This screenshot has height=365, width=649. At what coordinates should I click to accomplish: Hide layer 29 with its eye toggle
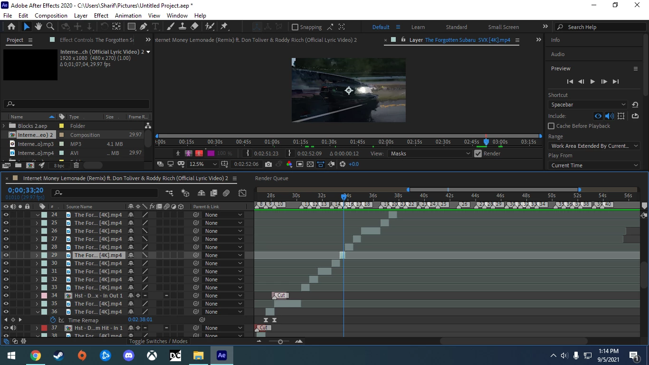tap(6, 255)
